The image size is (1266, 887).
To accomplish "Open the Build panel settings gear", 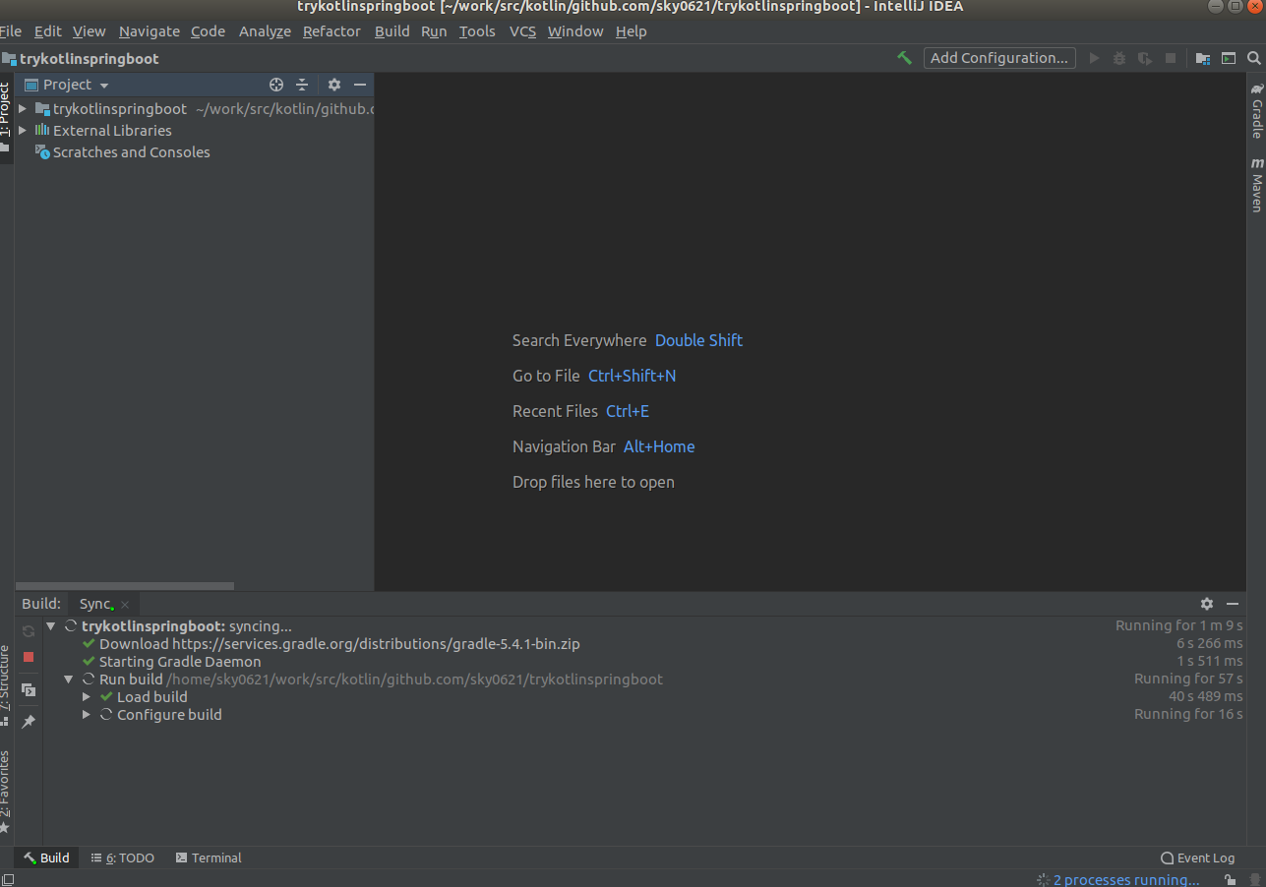I will pyautogui.click(x=1207, y=604).
